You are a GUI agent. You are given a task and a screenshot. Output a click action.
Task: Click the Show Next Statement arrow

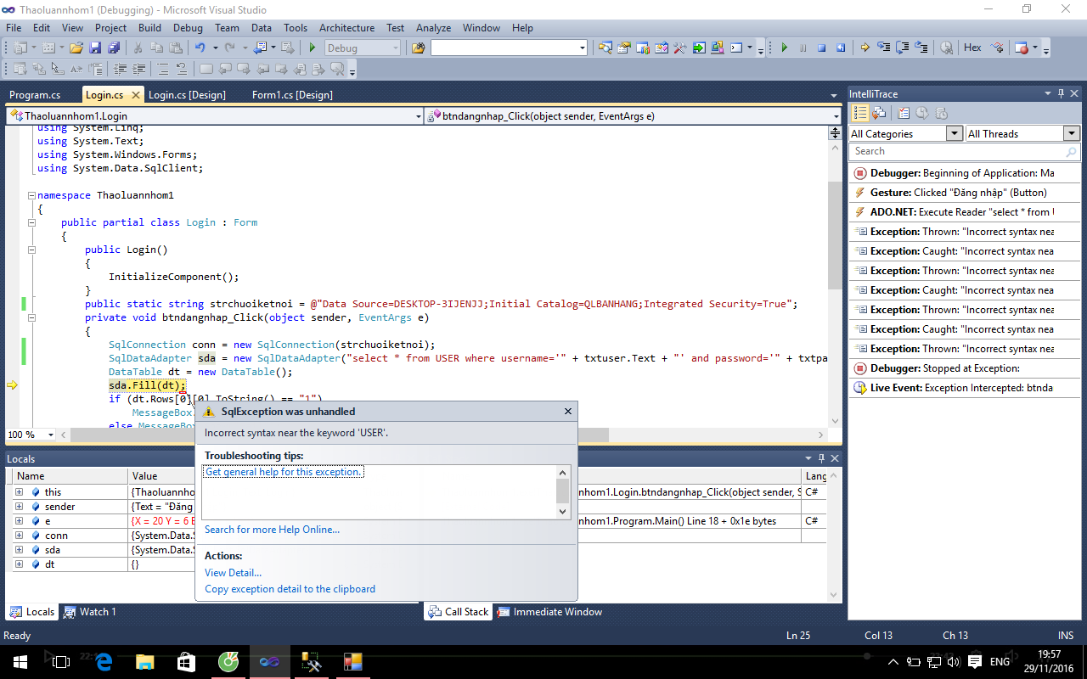865,48
